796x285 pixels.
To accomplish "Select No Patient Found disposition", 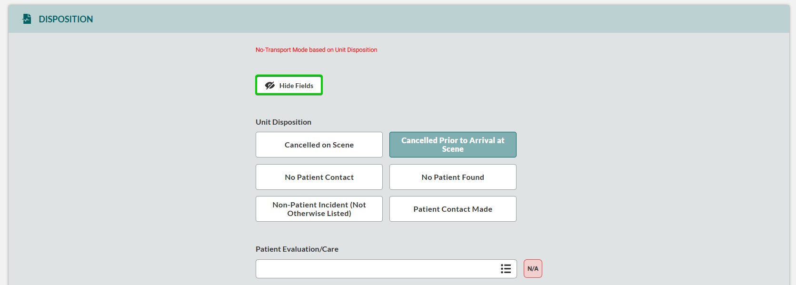I will pyautogui.click(x=453, y=177).
